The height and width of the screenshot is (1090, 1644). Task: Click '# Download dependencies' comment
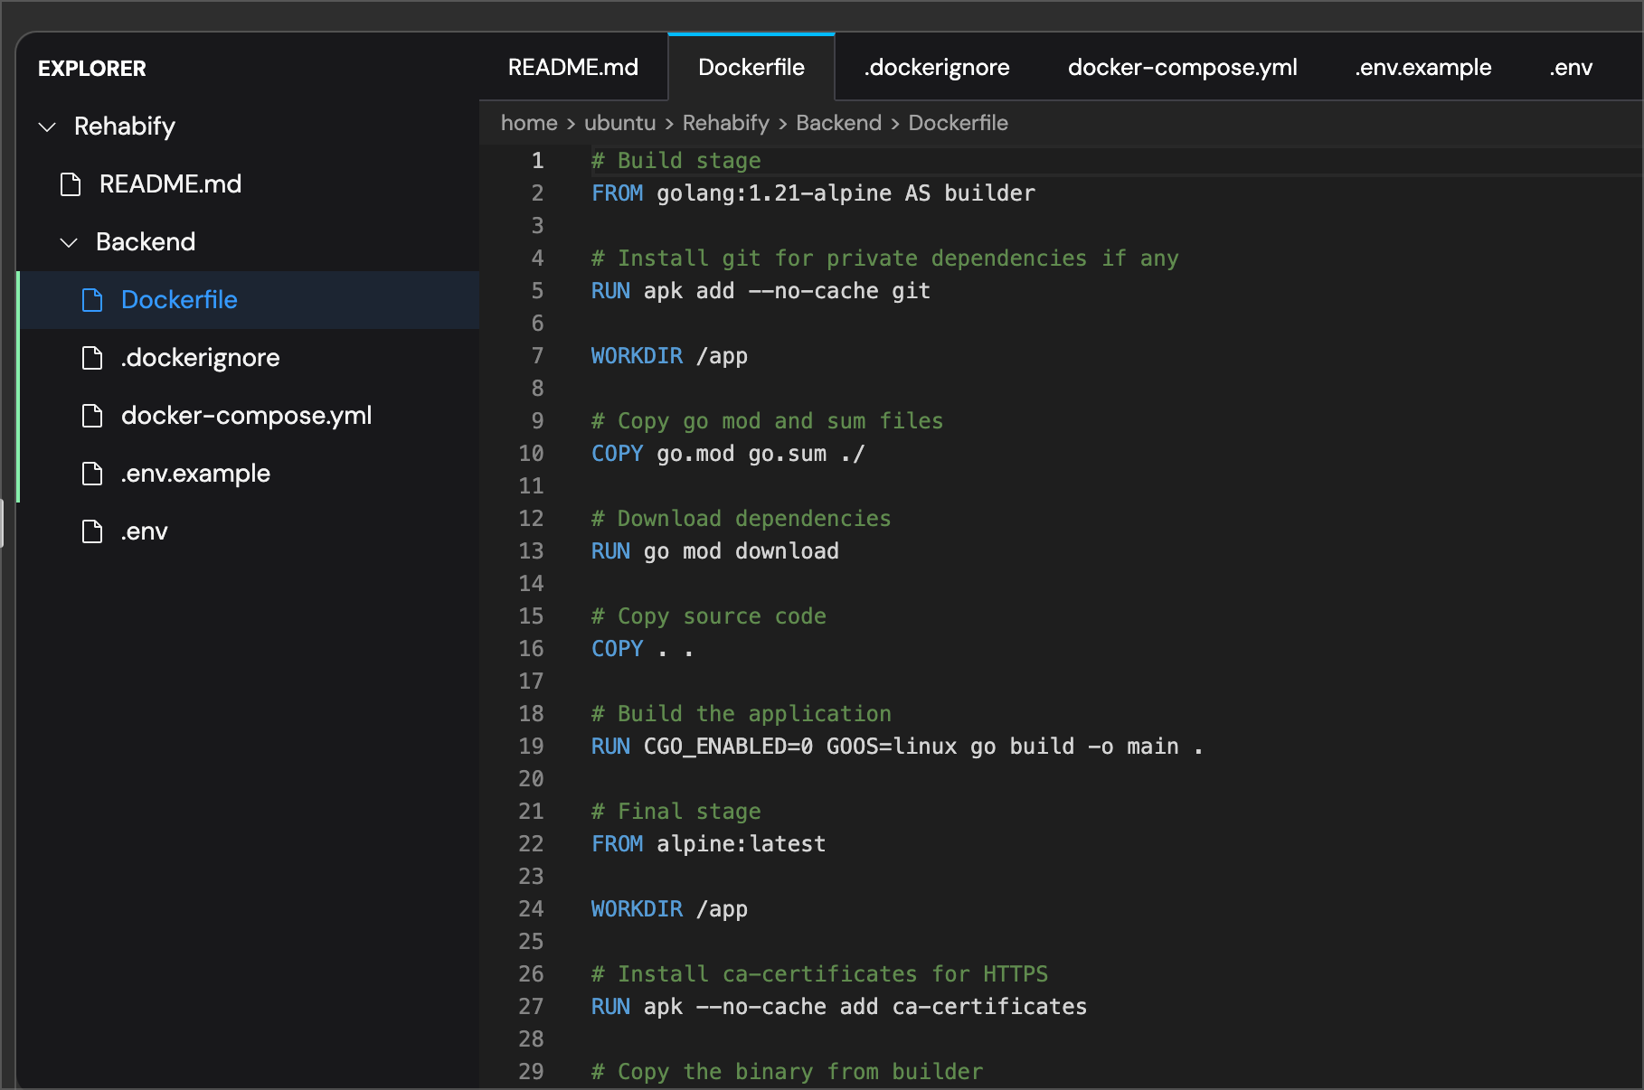(742, 519)
